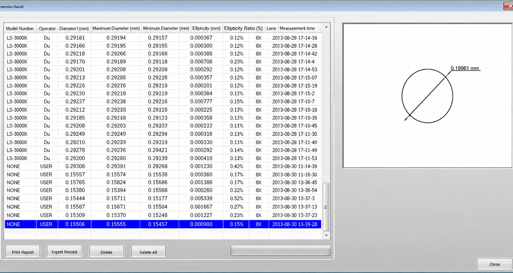Viewport: 513px width, 273px height.
Task: Click the circle diagram in preview
Action: click(x=427, y=96)
